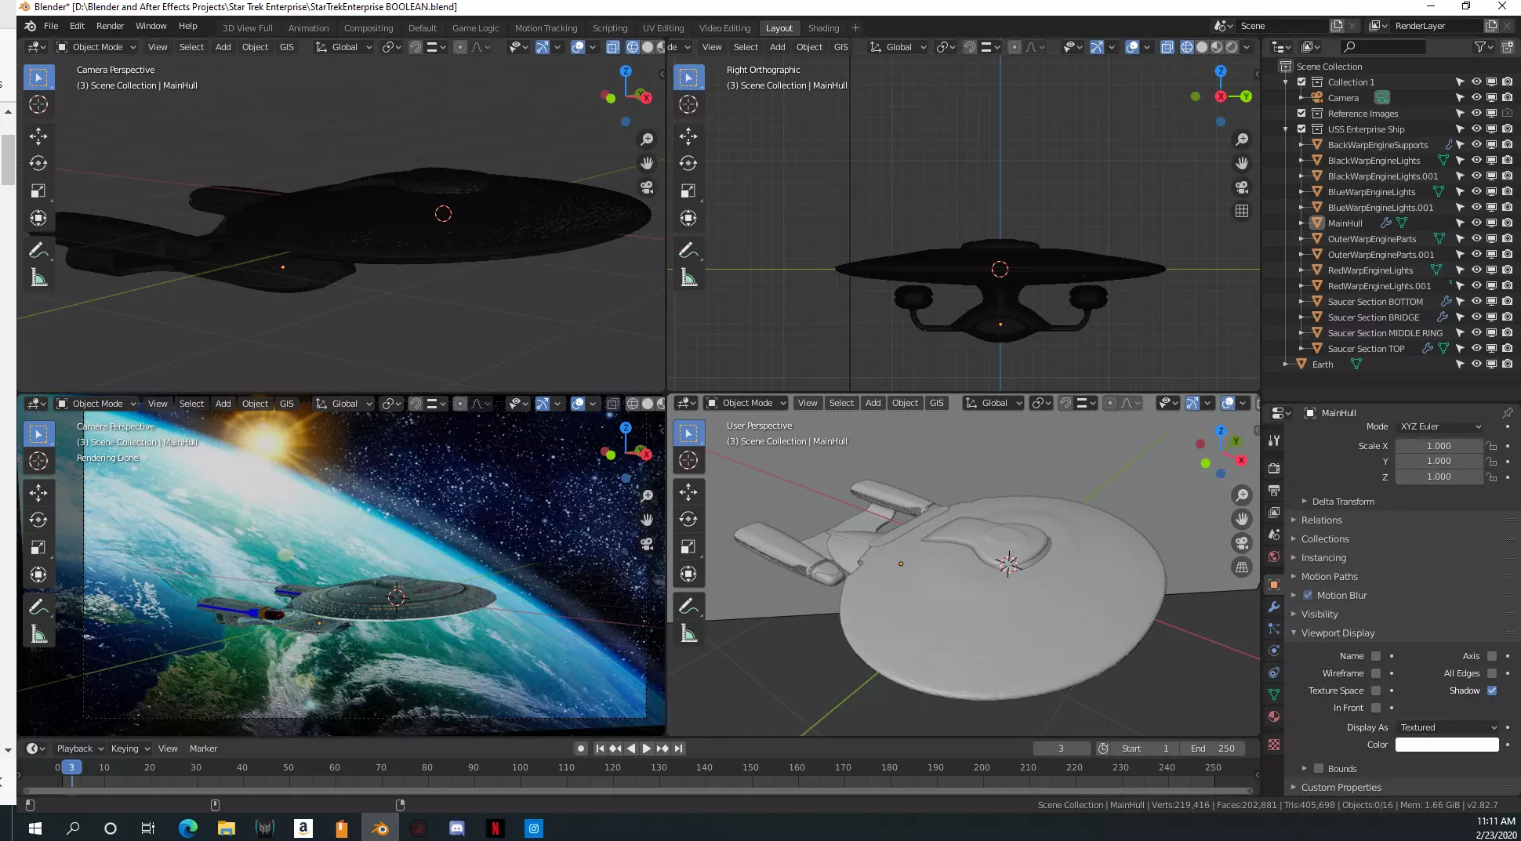This screenshot has height=841, width=1521.
Task: Pick Rotate tool in the rendered Earth viewport
Action: pos(38,520)
